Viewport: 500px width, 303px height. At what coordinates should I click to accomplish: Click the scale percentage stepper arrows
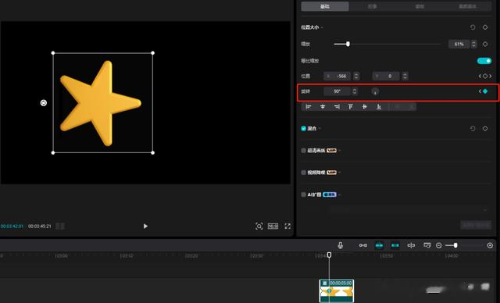pyautogui.click(x=474, y=44)
